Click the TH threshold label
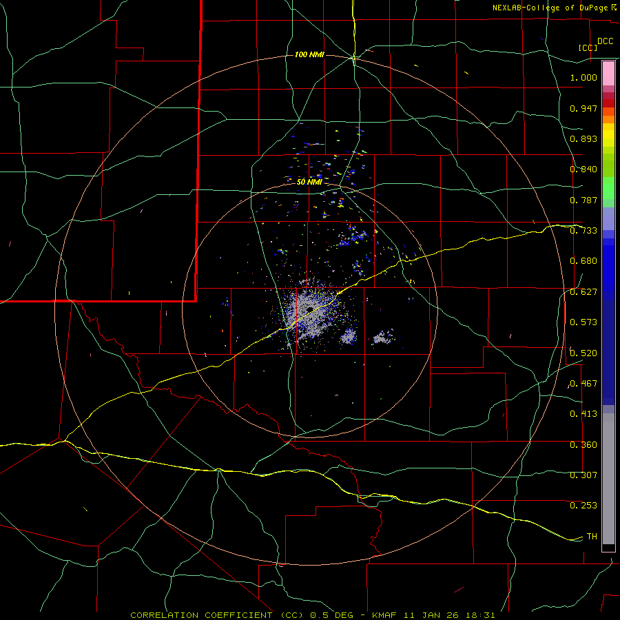620x620 pixels. tap(592, 537)
